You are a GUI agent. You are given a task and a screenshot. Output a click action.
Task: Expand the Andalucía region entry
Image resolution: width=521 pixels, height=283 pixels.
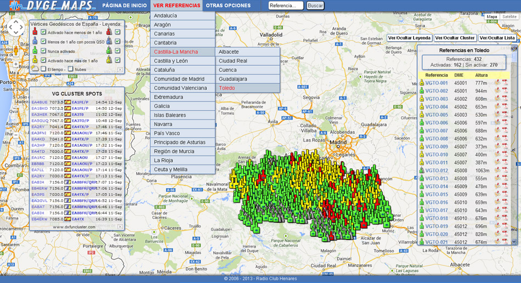click(183, 15)
